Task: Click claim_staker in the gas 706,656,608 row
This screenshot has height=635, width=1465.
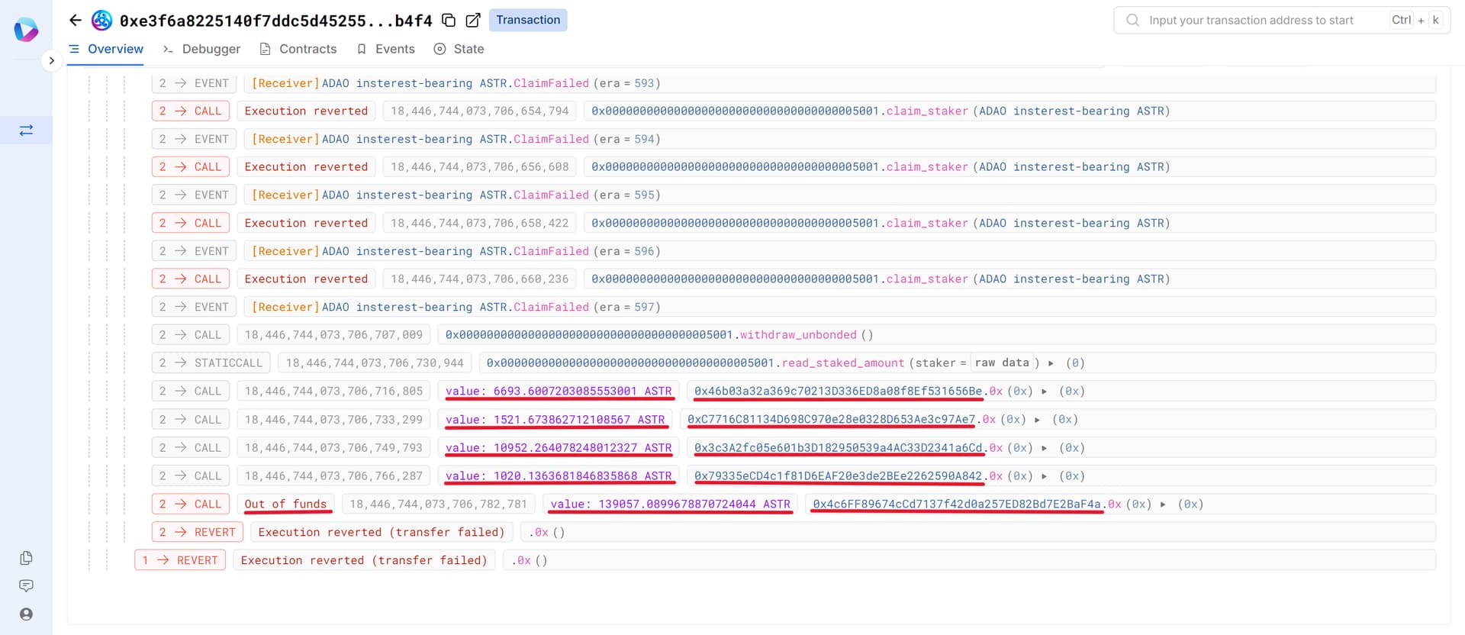Action: coord(927,167)
